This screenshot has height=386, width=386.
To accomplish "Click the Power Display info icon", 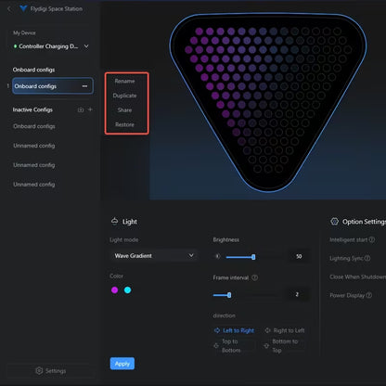I will 369,295.
